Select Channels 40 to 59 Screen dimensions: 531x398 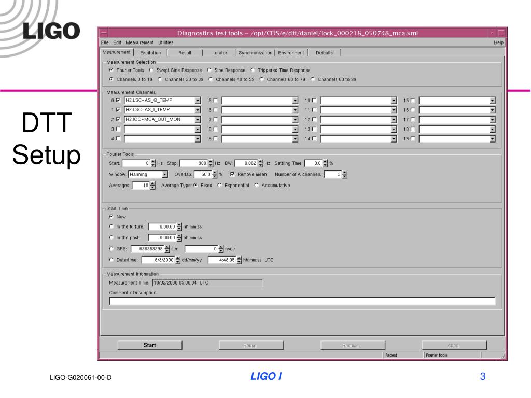click(x=211, y=79)
